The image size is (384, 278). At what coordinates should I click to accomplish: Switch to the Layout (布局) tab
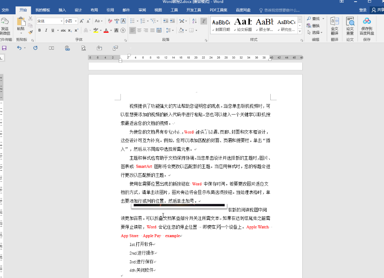tap(94, 10)
